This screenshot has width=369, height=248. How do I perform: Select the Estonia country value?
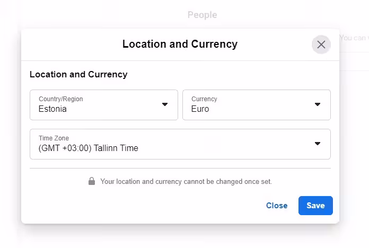[52, 109]
